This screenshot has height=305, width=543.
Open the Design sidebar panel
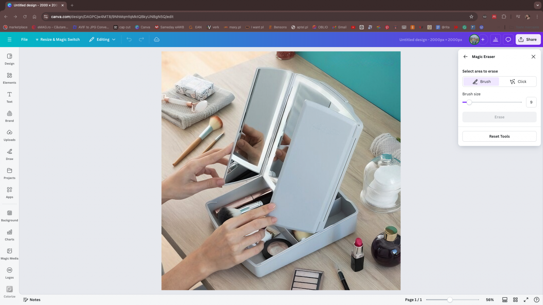point(10,59)
